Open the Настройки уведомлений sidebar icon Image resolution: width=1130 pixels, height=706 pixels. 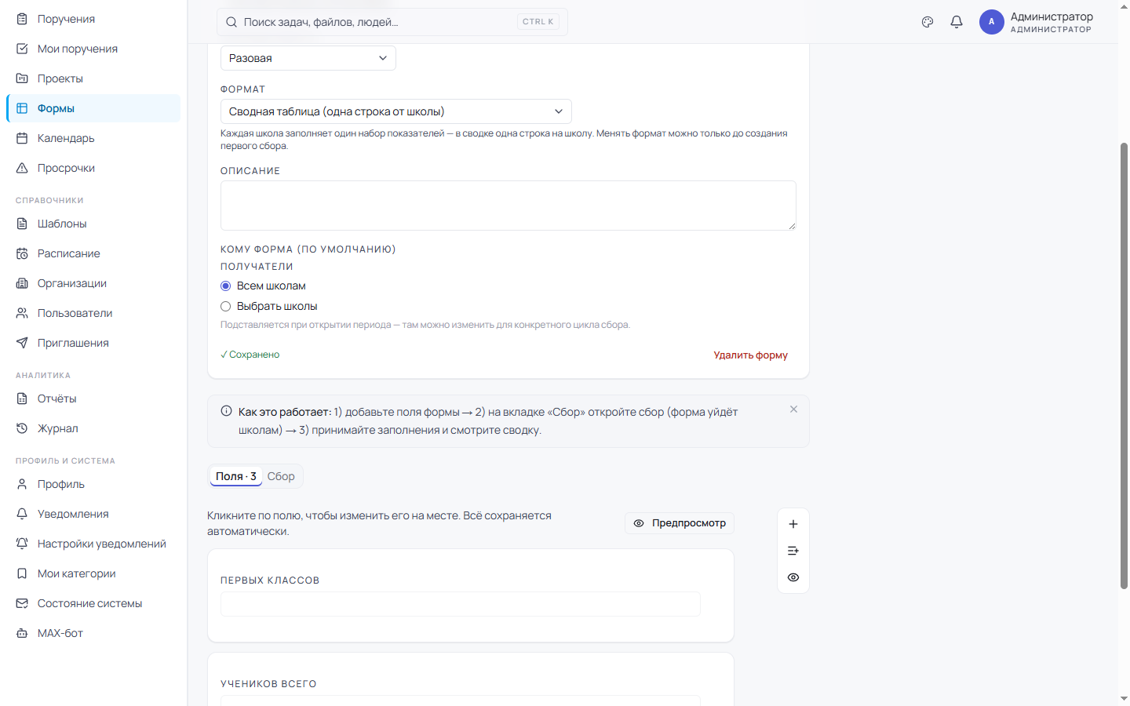coord(22,544)
